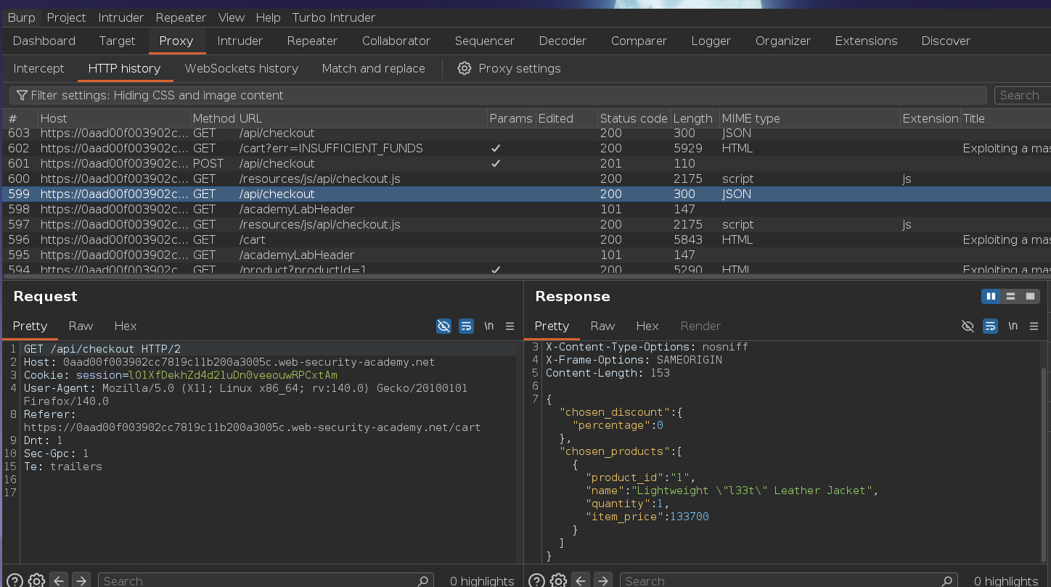The height and width of the screenshot is (587, 1051).
Task: Switch to the Extensions tab
Action: [866, 41]
